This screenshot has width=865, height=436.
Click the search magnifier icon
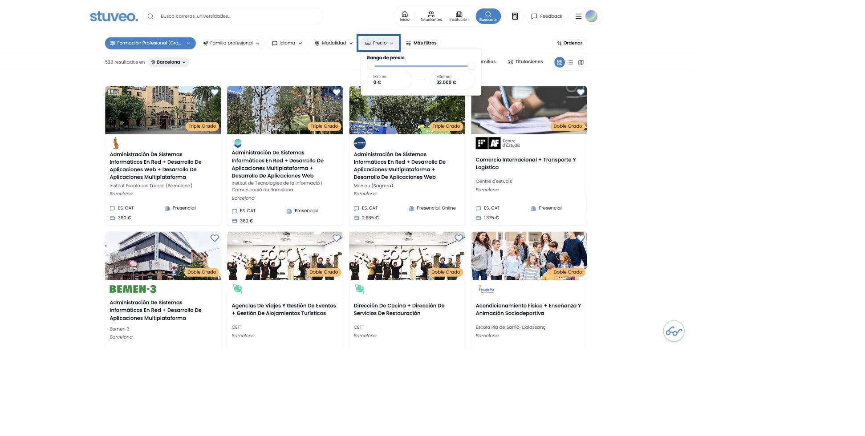coord(150,16)
